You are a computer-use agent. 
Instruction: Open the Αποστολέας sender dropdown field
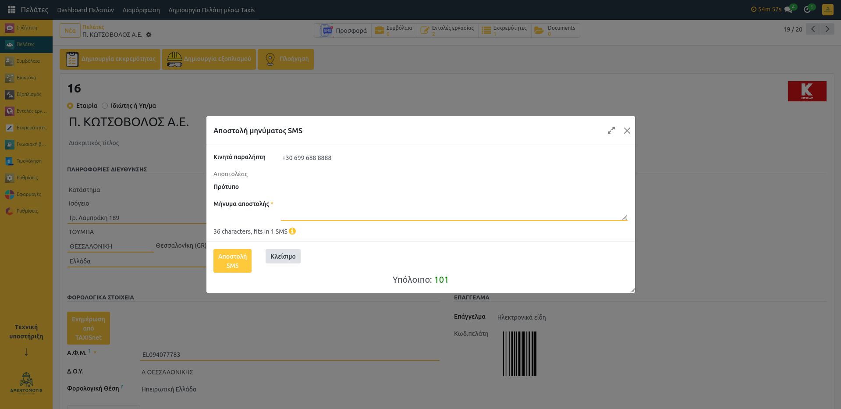click(454, 174)
